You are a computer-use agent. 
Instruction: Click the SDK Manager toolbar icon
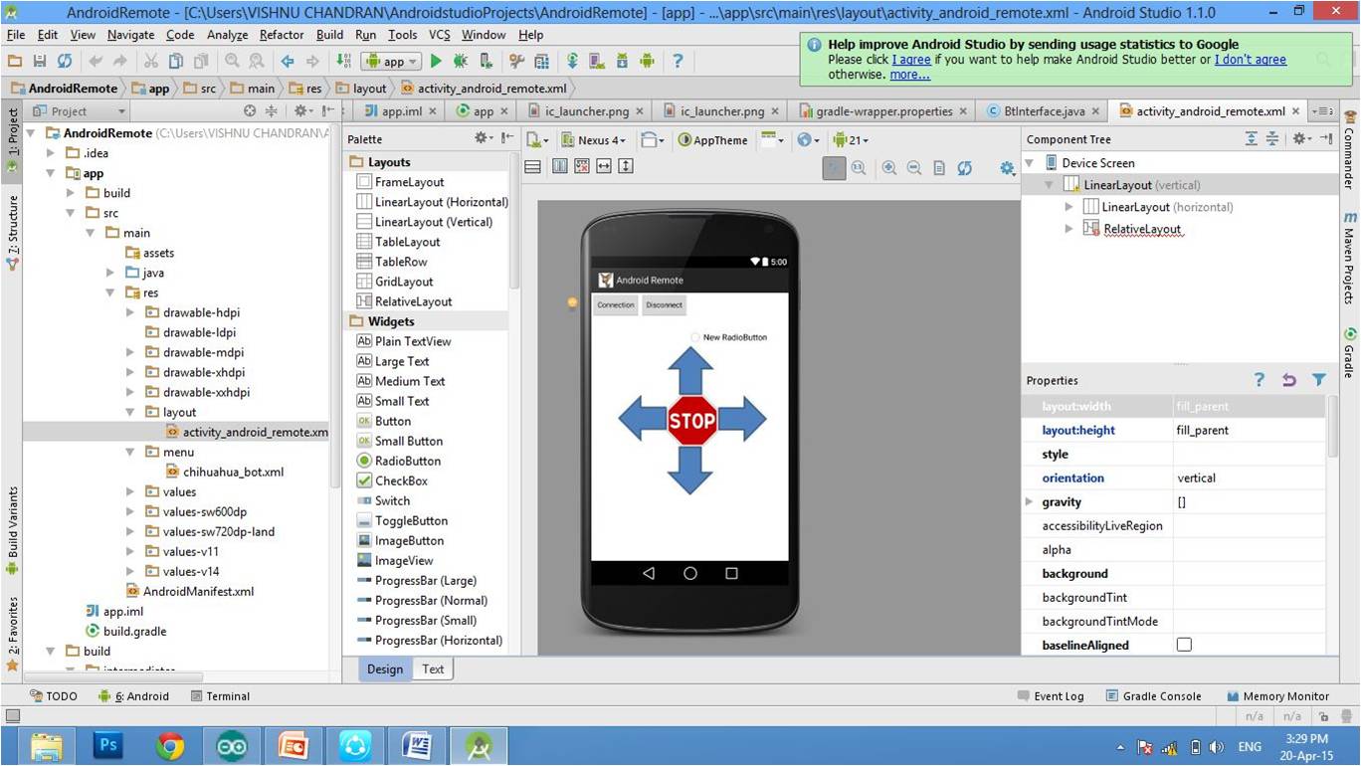coord(623,61)
